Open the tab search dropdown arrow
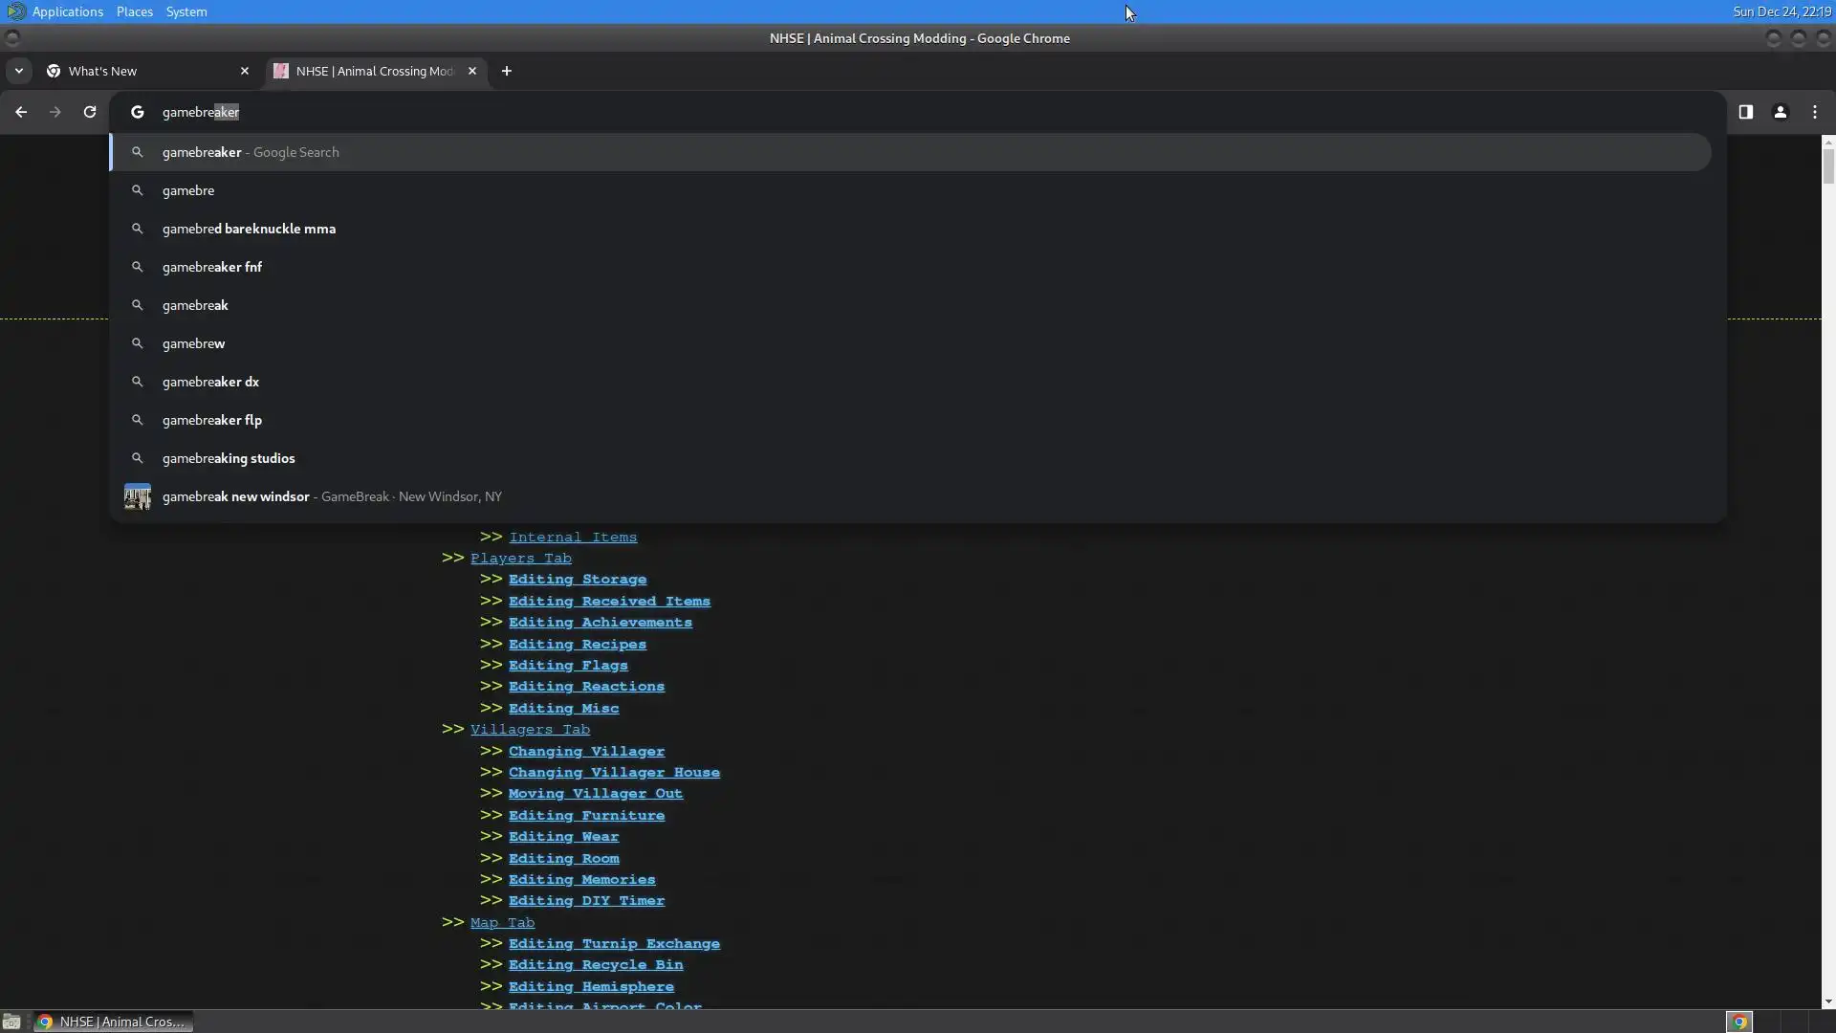Viewport: 1836px width, 1033px height. pyautogui.click(x=18, y=71)
